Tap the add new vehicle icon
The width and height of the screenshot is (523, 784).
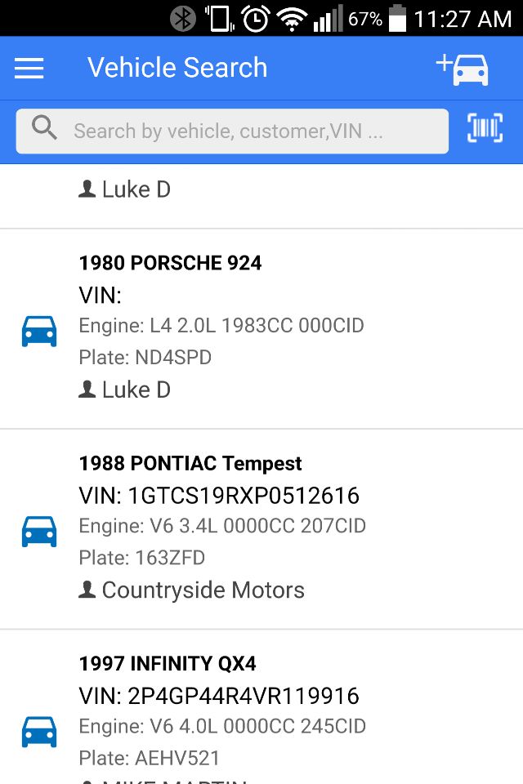click(463, 69)
